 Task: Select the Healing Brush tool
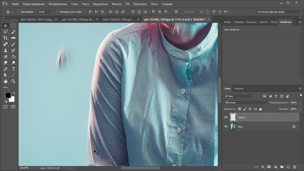pos(5,44)
